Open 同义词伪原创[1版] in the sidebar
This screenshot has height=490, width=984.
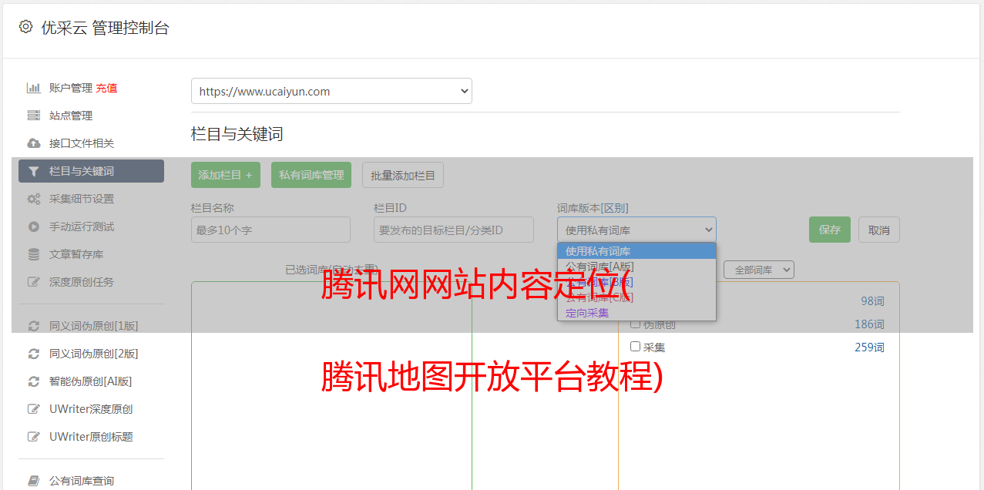(x=94, y=326)
